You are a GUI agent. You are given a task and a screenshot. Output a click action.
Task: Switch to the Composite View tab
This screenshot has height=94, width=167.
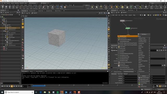[49, 11]
